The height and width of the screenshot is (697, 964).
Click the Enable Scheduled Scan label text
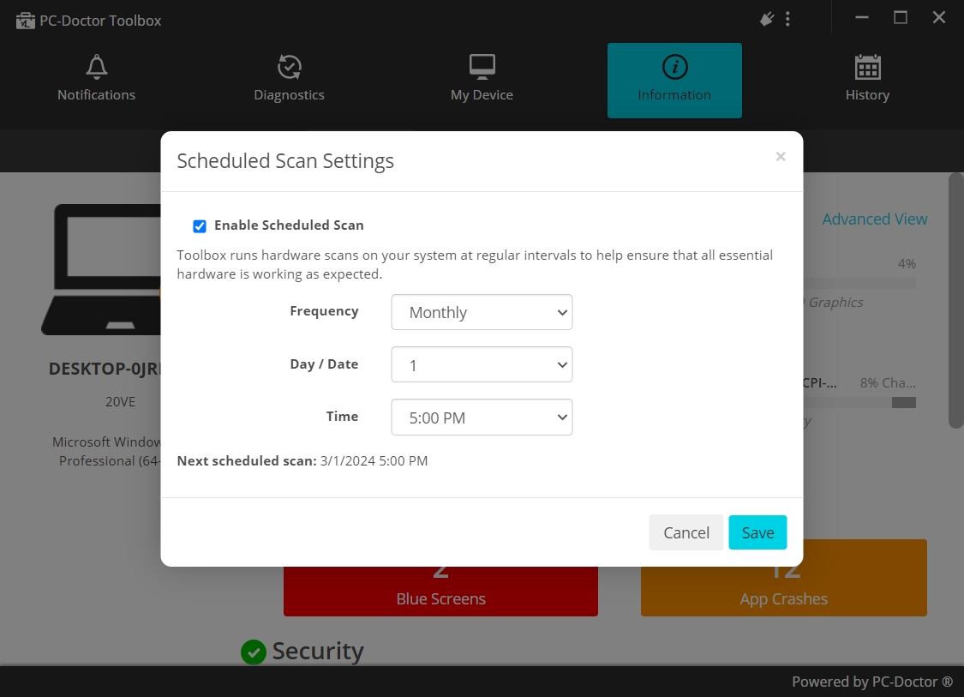289,225
